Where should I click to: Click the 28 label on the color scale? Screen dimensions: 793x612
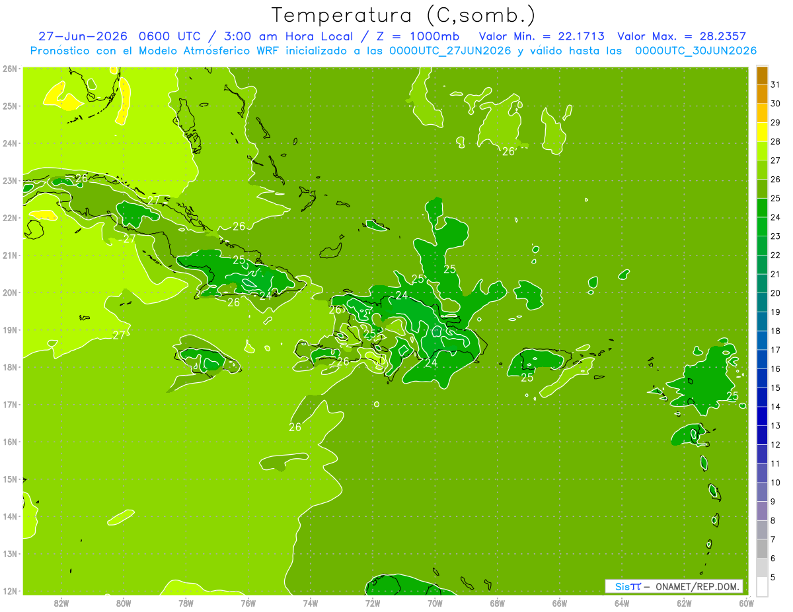[x=775, y=141]
